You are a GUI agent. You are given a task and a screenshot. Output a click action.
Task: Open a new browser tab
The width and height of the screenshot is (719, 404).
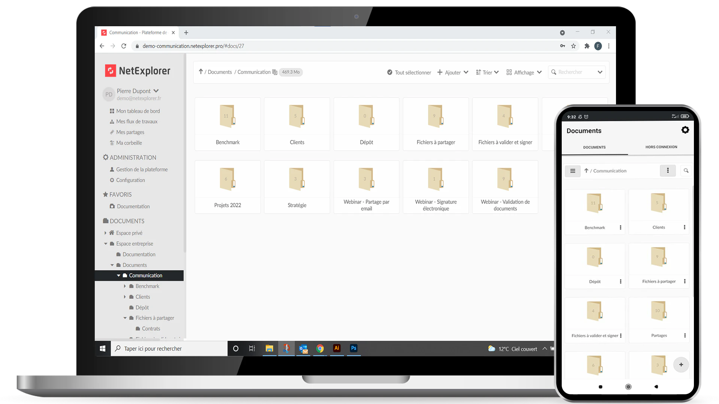(x=186, y=33)
